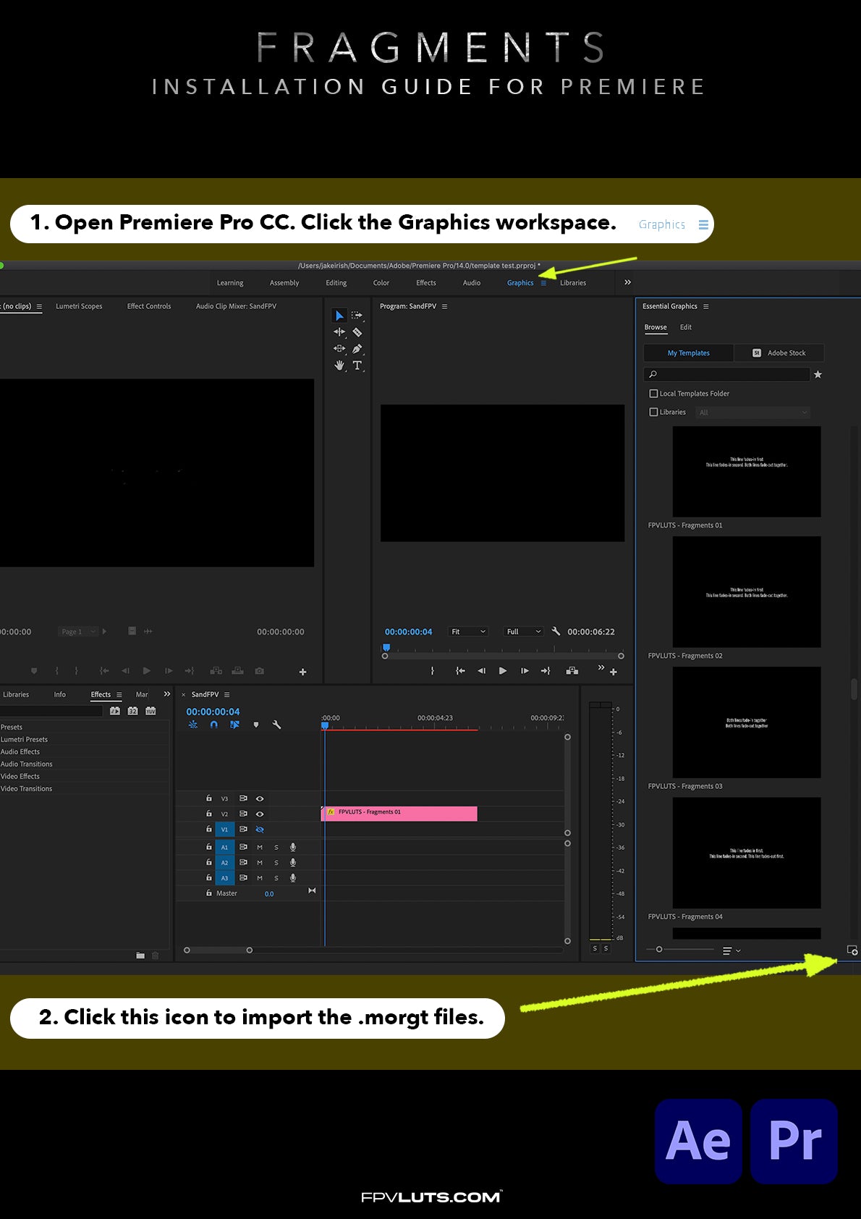Play the sequence in the Program Monitor

pos(503,671)
